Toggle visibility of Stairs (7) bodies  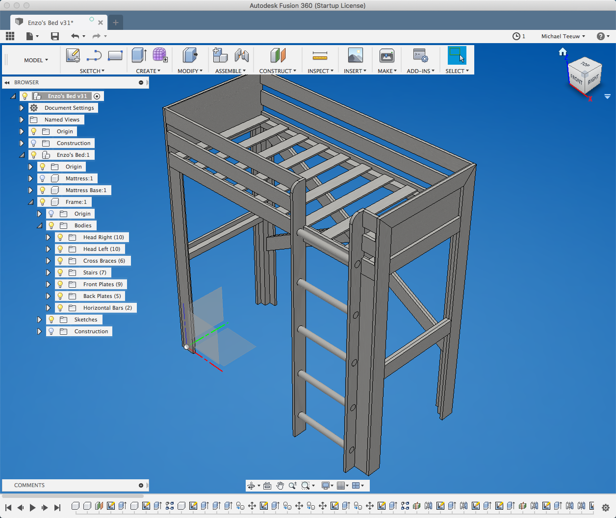click(x=60, y=272)
